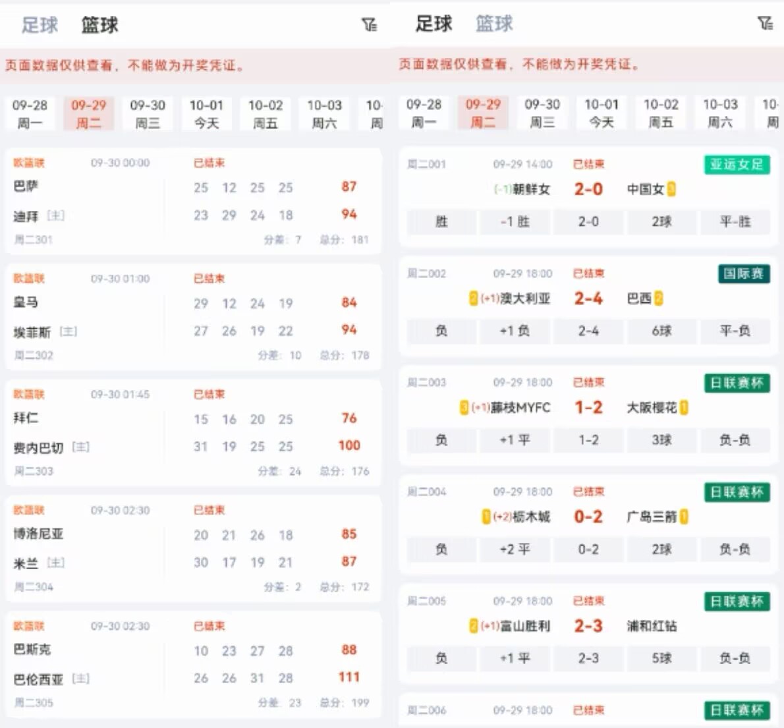
Task: Select 足球 tab in right panel
Action: point(434,24)
